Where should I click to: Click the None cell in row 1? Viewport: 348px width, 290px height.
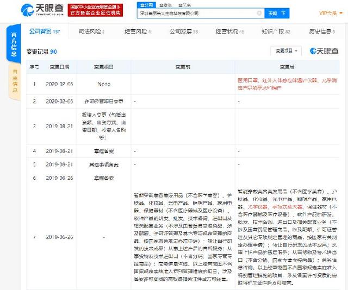tap(104, 84)
